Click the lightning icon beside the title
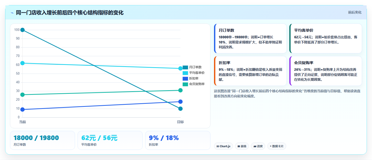The width and height of the screenshot is (372, 160). pos(12,13)
